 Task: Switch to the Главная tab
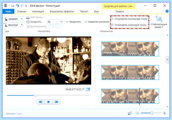21,11
